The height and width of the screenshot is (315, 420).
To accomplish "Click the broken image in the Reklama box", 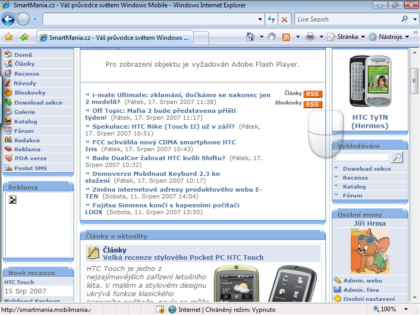I will (13, 199).
